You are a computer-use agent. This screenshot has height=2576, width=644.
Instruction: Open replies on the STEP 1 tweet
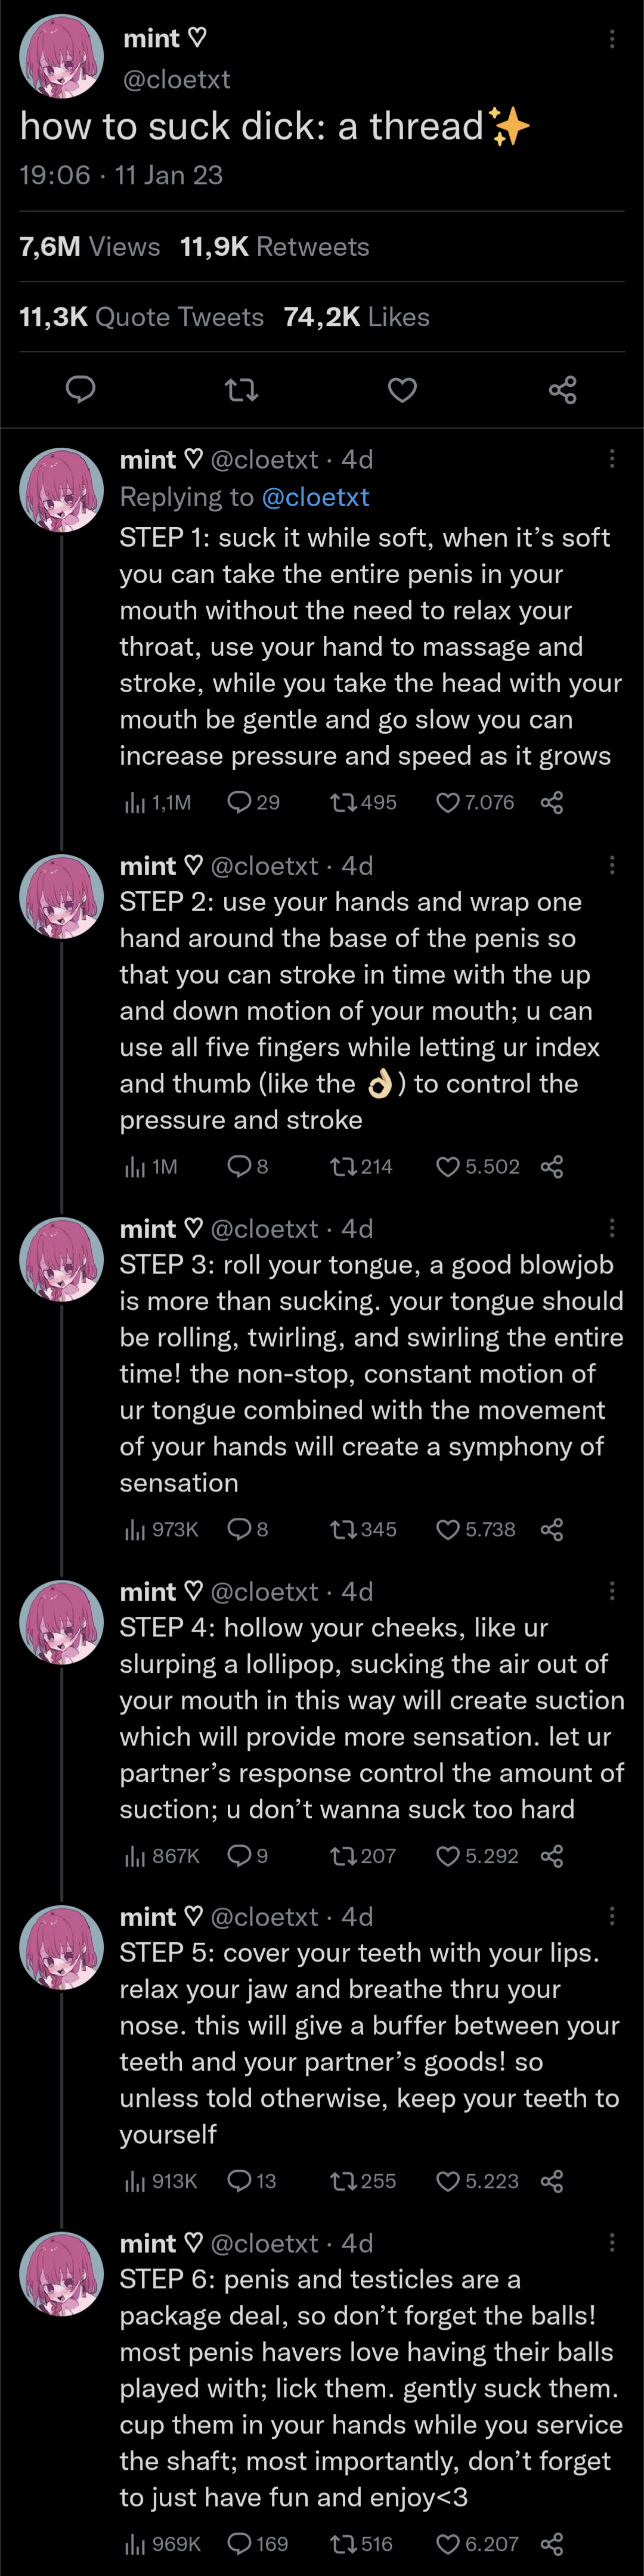tap(240, 802)
